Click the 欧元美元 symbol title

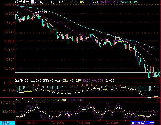(x=22, y=2)
